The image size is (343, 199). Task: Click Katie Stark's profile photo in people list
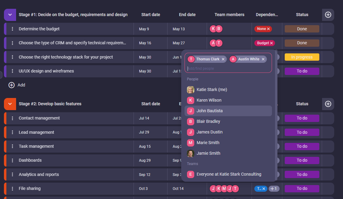tap(190, 89)
